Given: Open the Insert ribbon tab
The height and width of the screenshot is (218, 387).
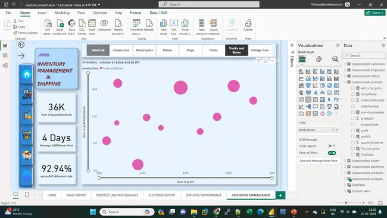Looking at the screenshot, I should pyautogui.click(x=42, y=13).
